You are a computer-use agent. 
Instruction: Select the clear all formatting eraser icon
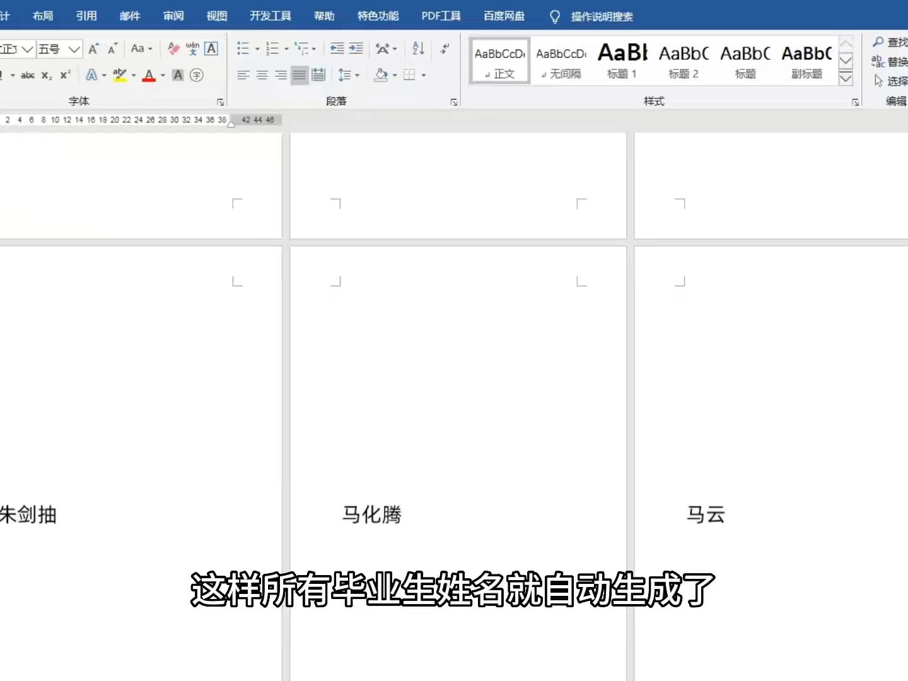[173, 49]
